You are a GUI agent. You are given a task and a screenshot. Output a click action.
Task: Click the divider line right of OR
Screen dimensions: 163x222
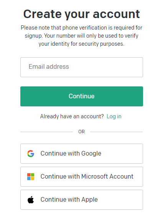(117, 132)
